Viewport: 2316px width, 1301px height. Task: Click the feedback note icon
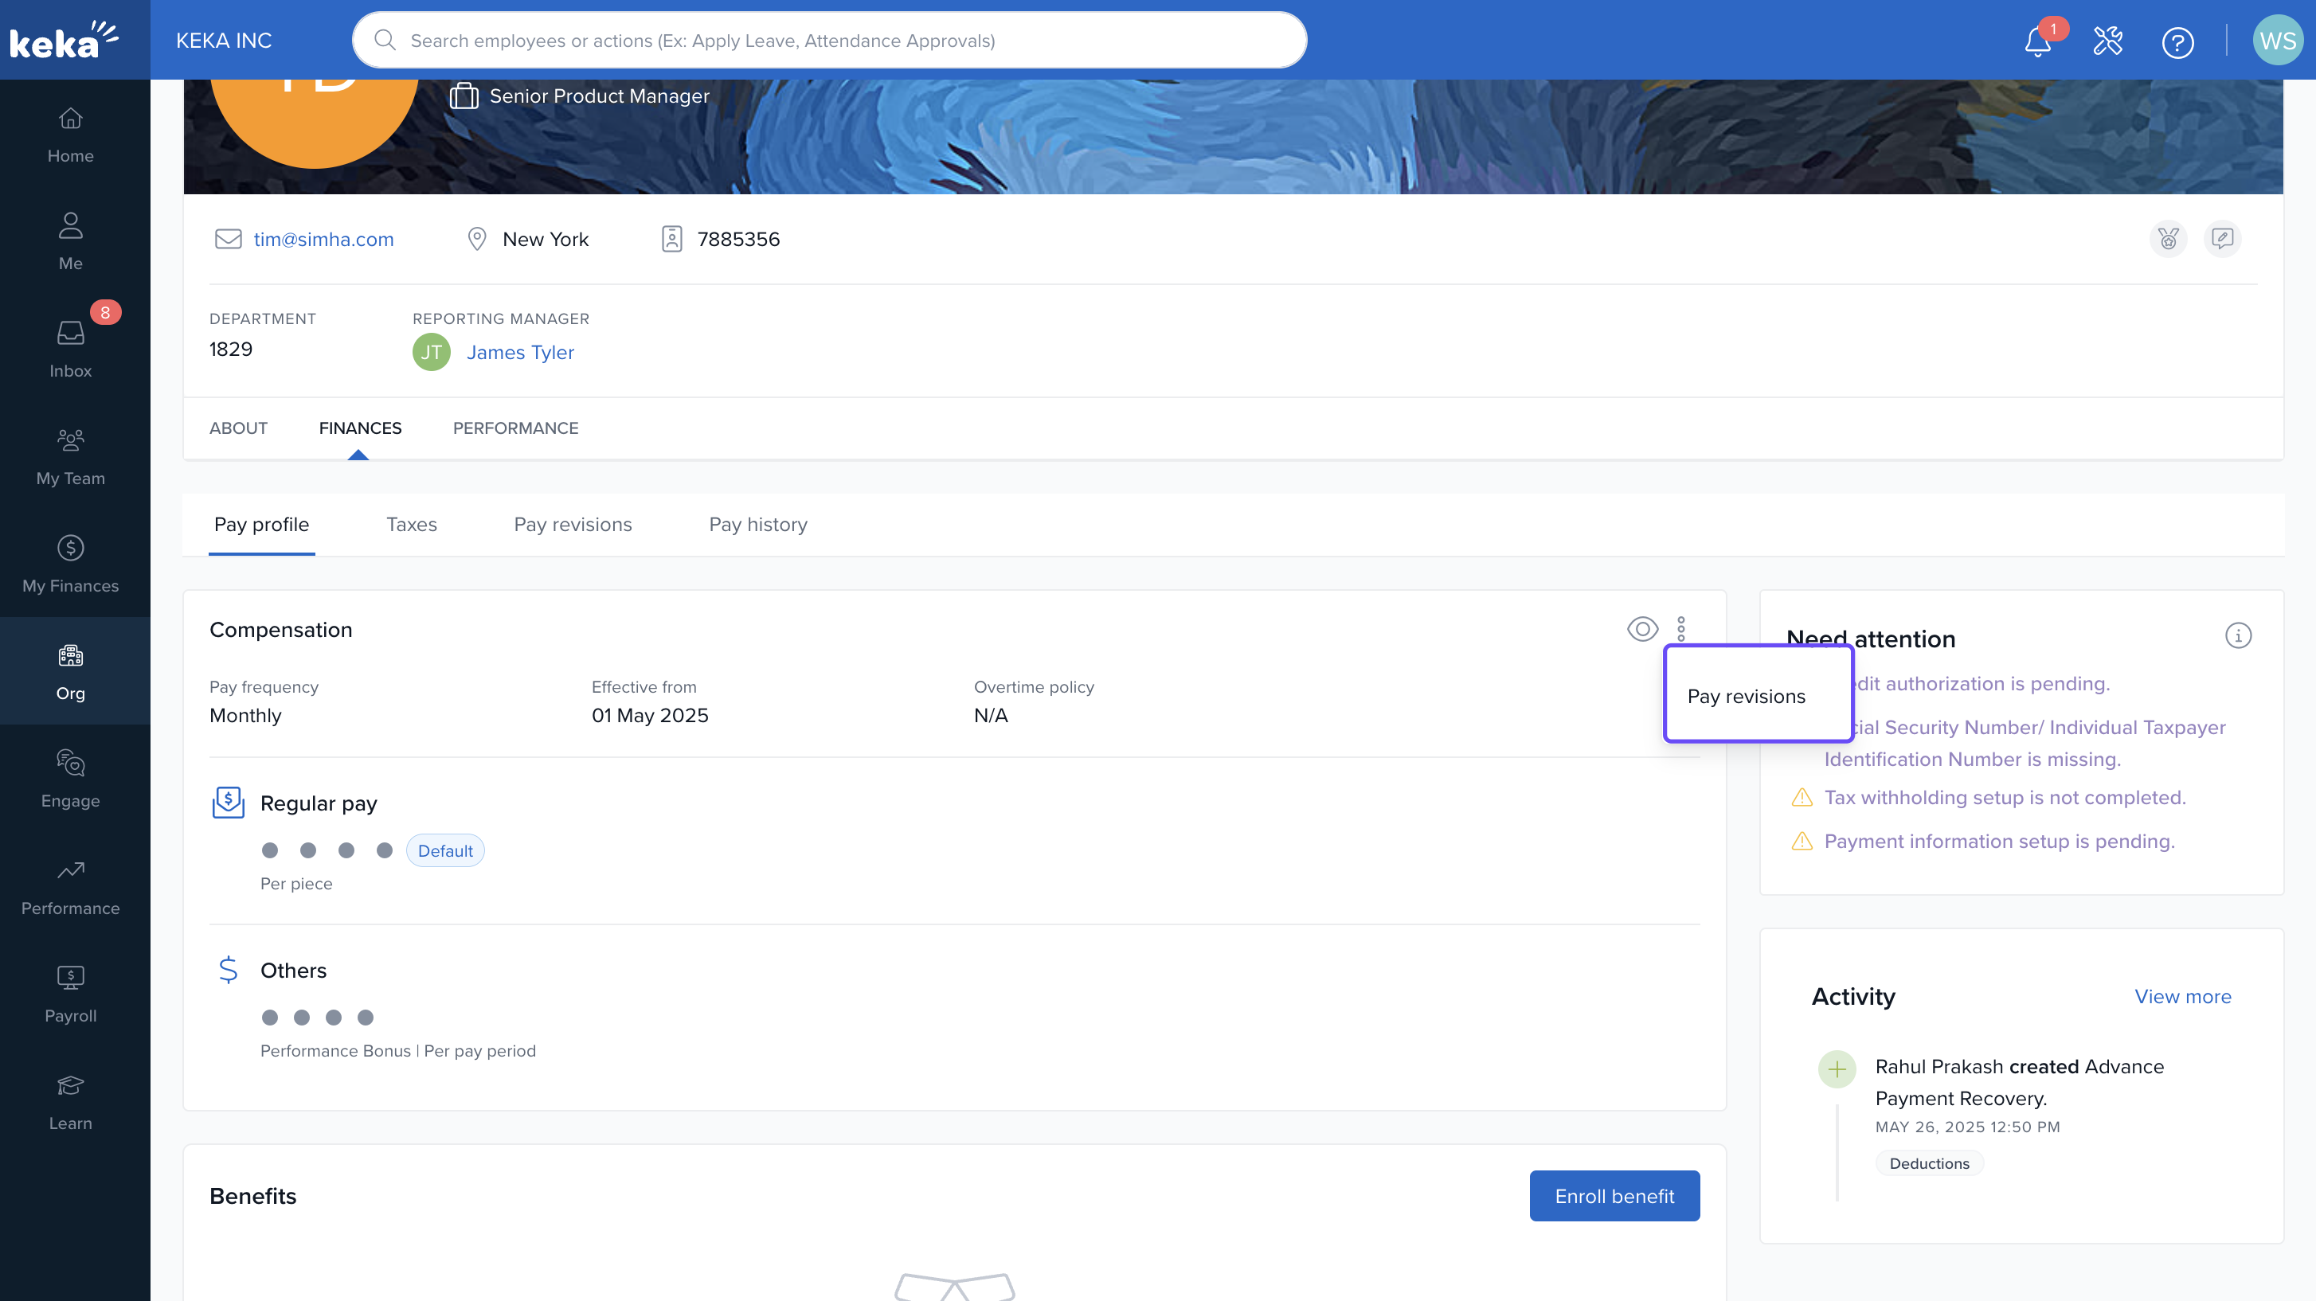coord(2221,238)
